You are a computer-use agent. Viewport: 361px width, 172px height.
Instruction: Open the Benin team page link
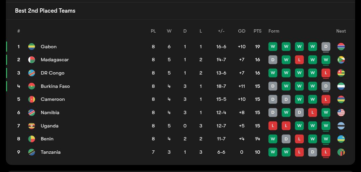coord(47,139)
